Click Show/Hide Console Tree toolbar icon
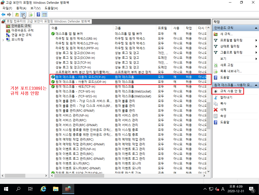 (23, 14)
